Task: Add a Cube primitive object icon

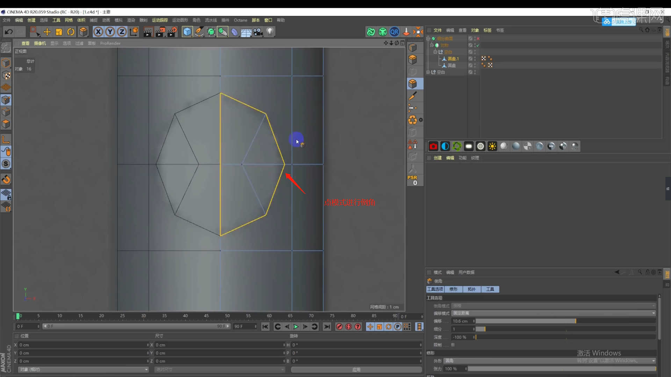Action: tap(187, 32)
